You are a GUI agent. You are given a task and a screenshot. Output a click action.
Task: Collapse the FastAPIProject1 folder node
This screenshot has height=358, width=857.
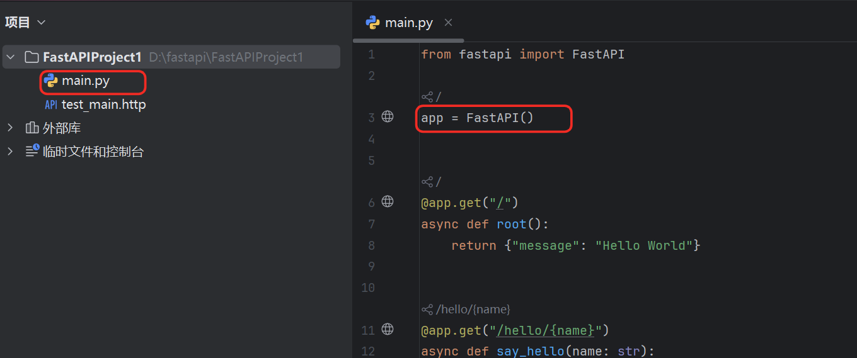pos(10,57)
